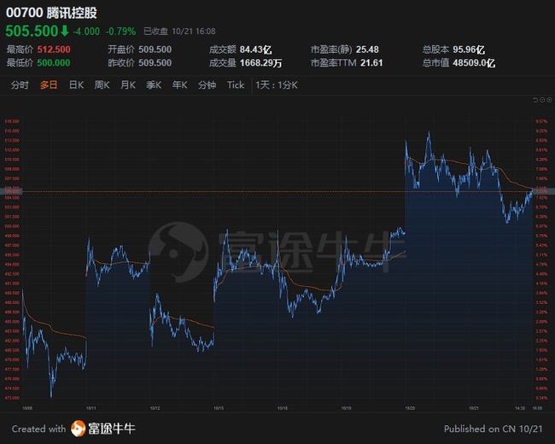Switch to the 分时 tab
The width and height of the screenshot is (555, 444).
click(x=20, y=85)
